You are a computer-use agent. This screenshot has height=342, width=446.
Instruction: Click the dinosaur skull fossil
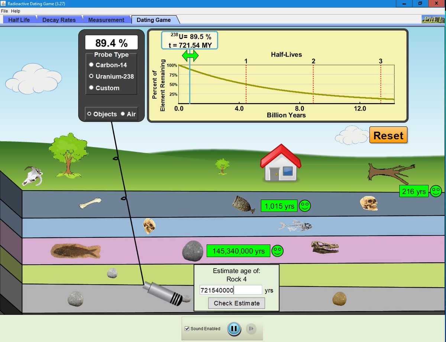click(x=325, y=247)
